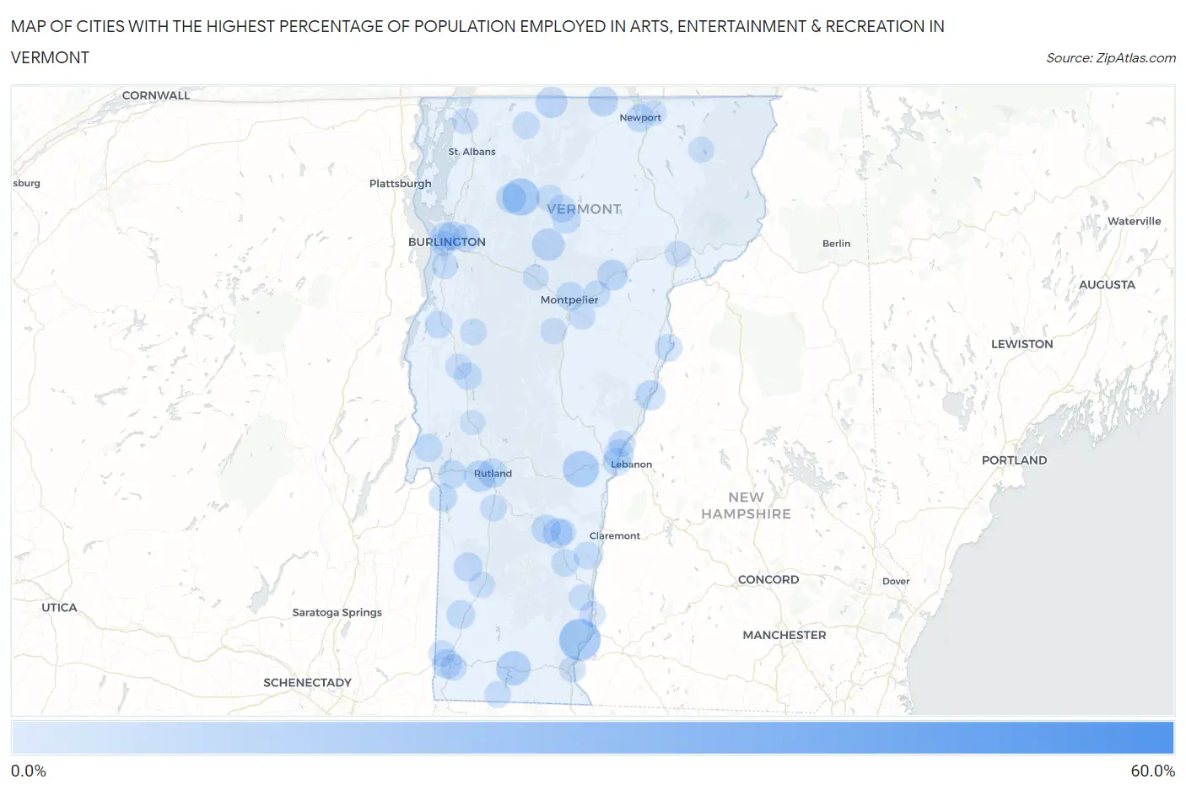
Task: Click the Source: ZipAtlas.com attribution
Action: tap(1110, 58)
